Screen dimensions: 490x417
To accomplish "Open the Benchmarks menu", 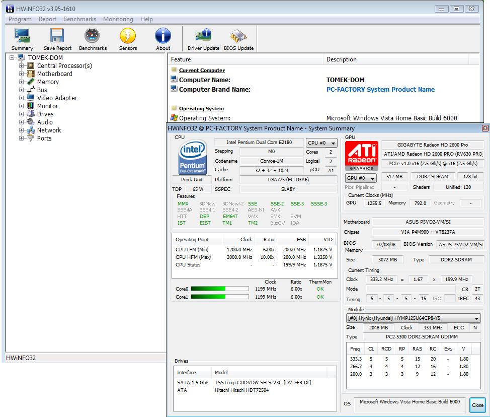I will click(x=79, y=19).
